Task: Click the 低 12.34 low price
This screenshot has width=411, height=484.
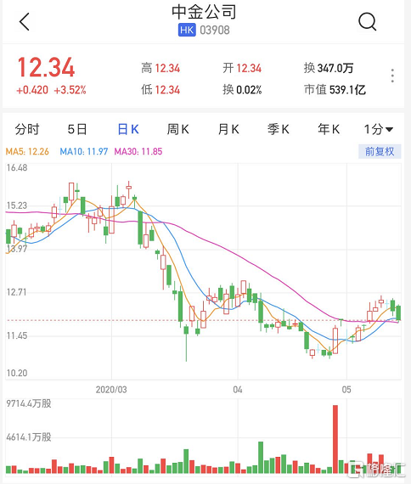Action: click(x=160, y=90)
